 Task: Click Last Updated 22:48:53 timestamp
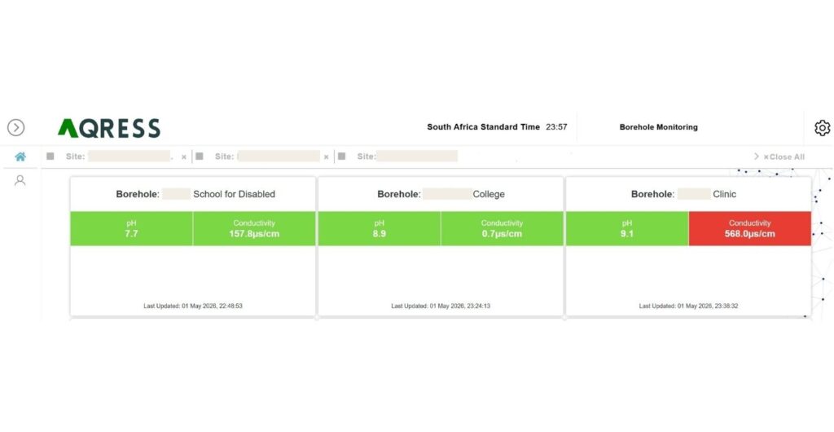point(193,306)
